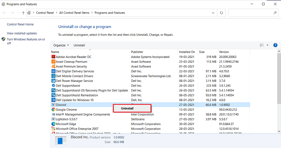This screenshot has height=148, width=281.
Task: Minimize the Programs and Features window
Action: coord(252,4)
